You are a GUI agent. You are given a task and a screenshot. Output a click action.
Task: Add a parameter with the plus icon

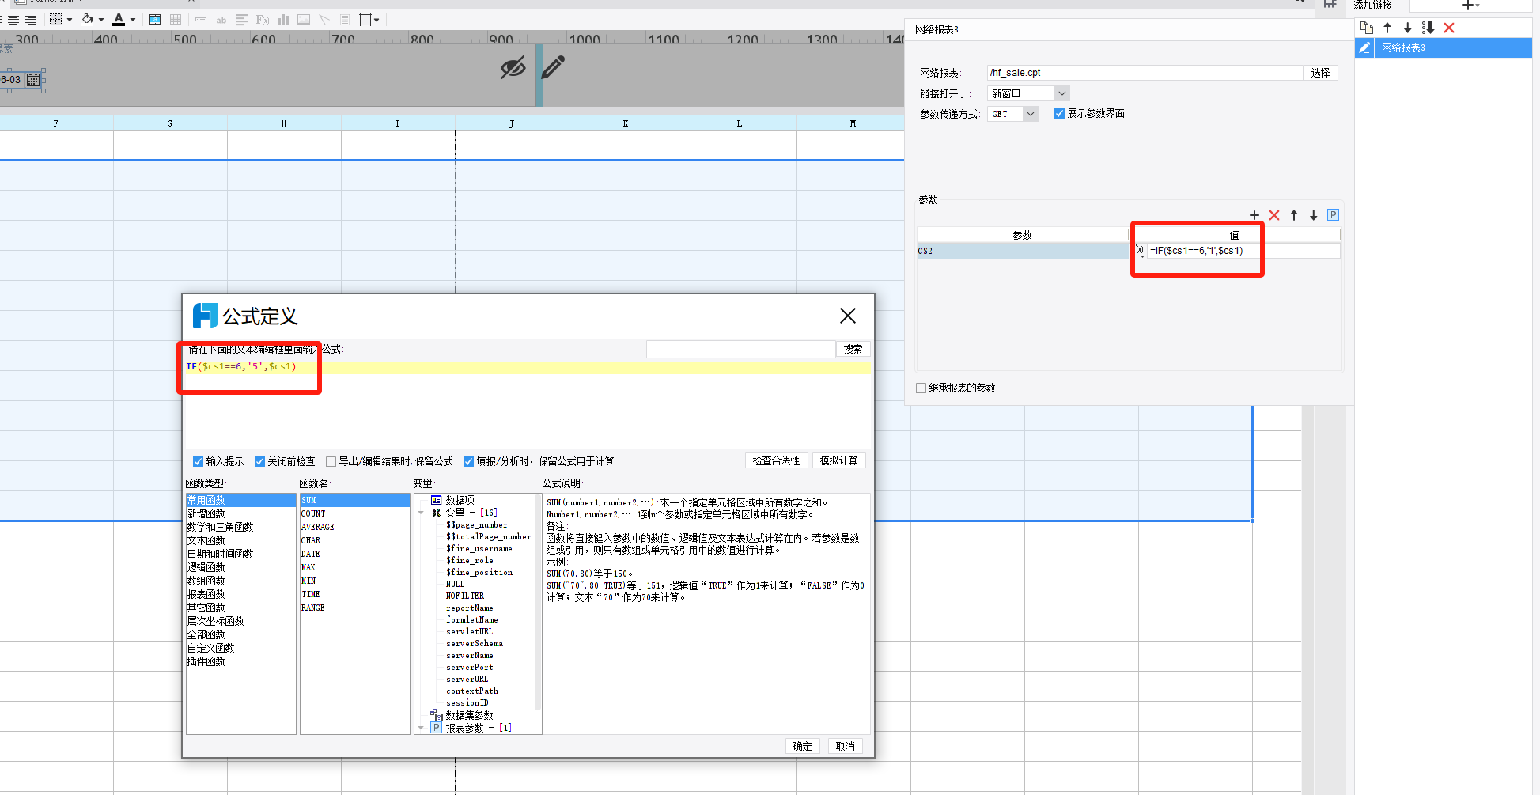1254,215
